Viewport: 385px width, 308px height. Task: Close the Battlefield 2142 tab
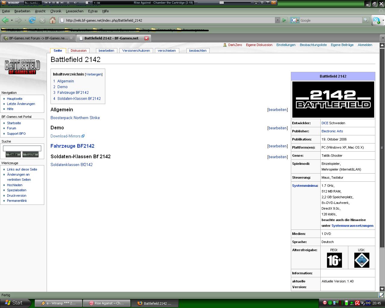(x=146, y=38)
